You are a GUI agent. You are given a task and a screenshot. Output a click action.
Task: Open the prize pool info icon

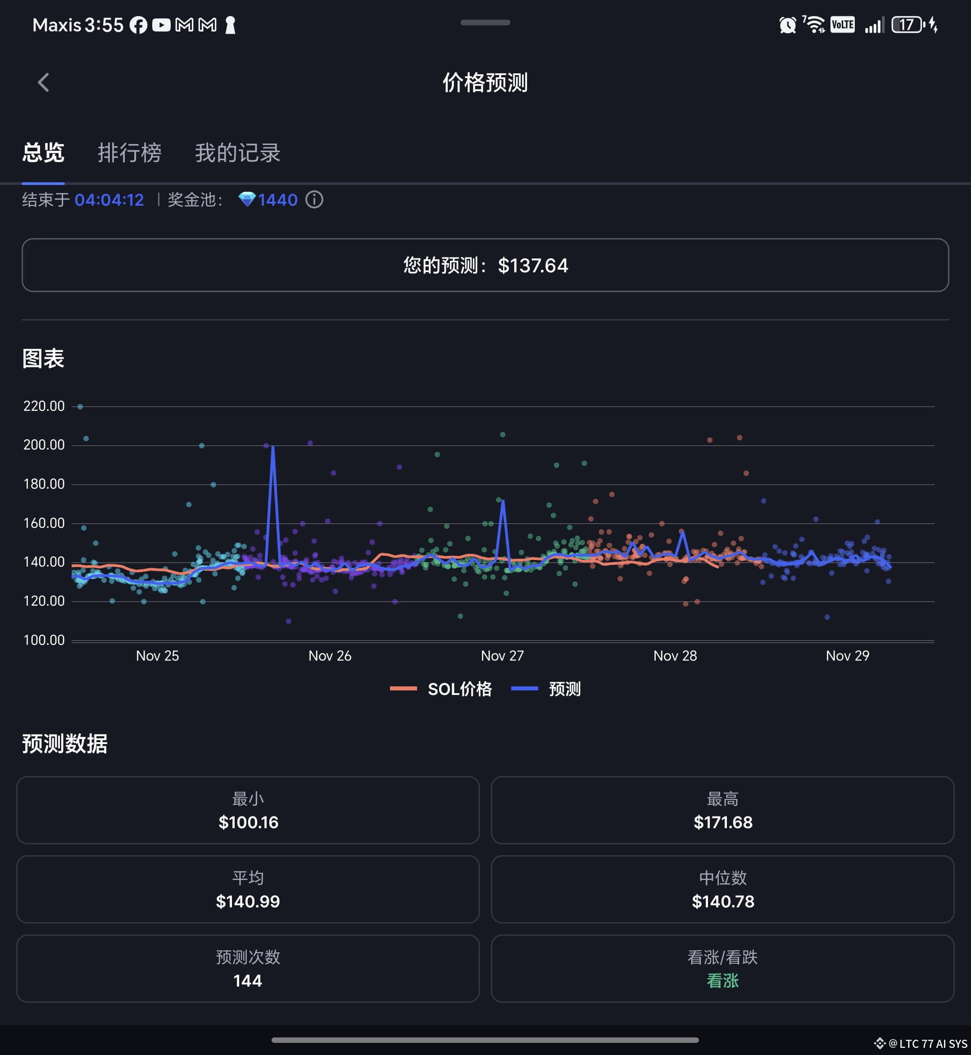[x=314, y=199]
